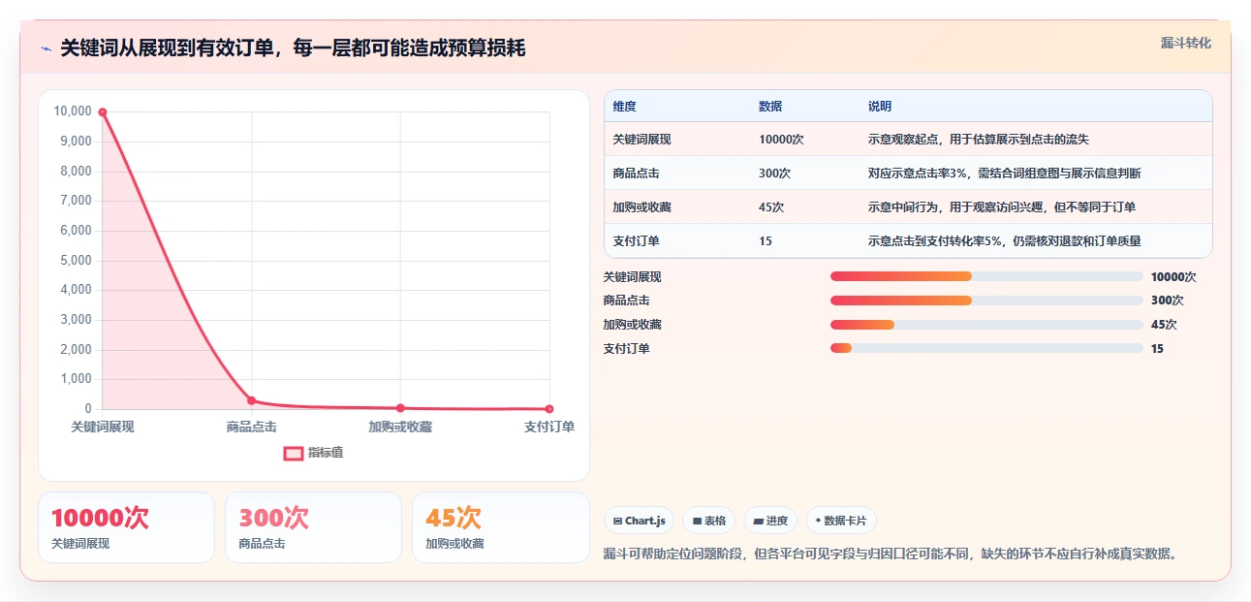Image resolution: width=1251 pixels, height=602 pixels.
Task: Click the chart data point at 支付订单
Action: 549,409
